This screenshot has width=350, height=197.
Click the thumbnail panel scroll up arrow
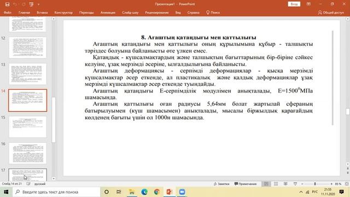pyautogui.click(x=54, y=19)
